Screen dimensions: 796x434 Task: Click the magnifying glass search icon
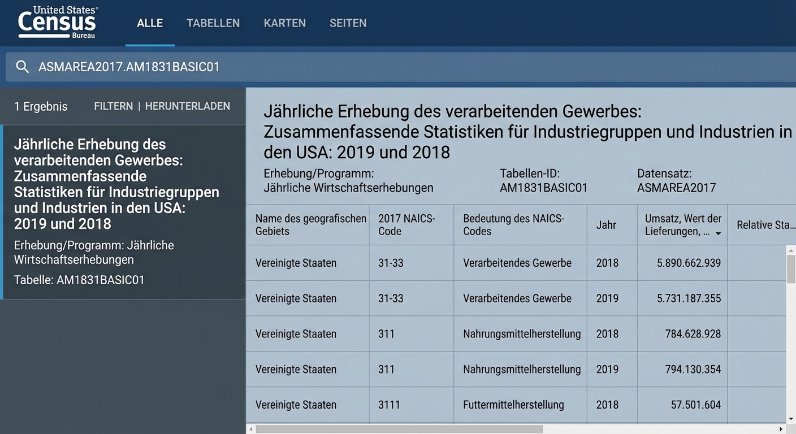(22, 67)
